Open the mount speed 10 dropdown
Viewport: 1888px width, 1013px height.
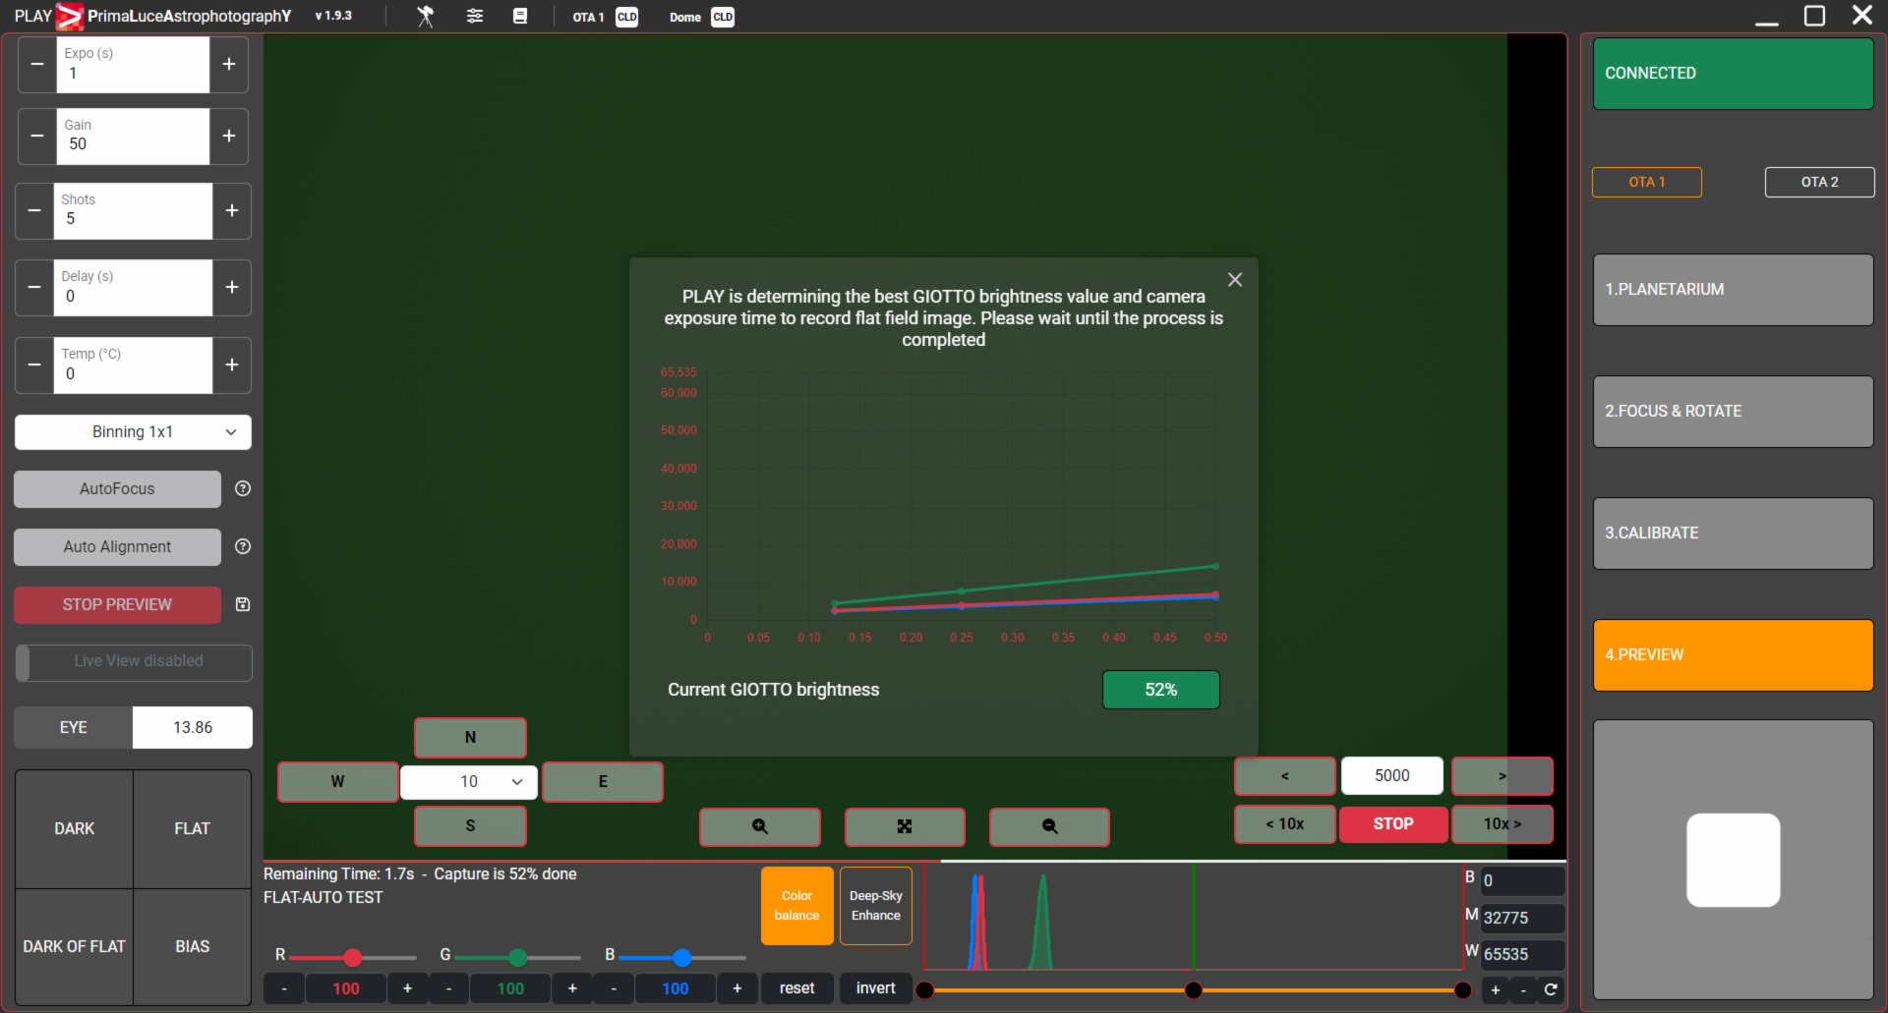click(469, 782)
